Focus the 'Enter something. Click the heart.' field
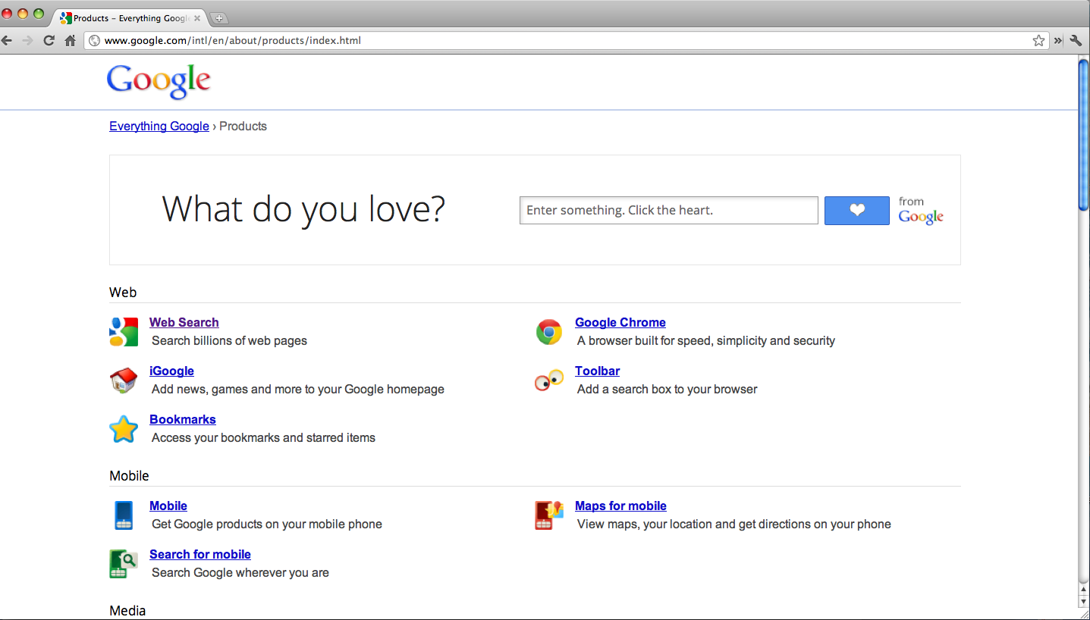Viewport: 1090px width, 620px height. (x=669, y=211)
